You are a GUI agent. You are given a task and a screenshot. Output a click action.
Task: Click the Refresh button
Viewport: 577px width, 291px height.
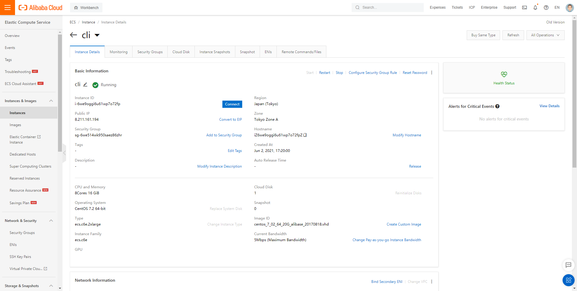tap(513, 35)
